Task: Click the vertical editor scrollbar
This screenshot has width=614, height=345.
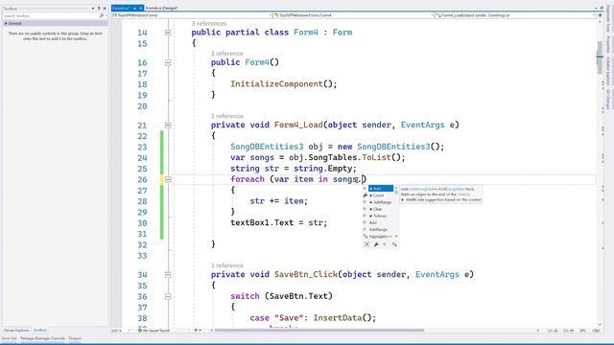Action: pyautogui.click(x=600, y=57)
